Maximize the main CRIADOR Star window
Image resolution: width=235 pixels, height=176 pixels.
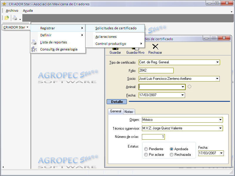tap(217, 3)
